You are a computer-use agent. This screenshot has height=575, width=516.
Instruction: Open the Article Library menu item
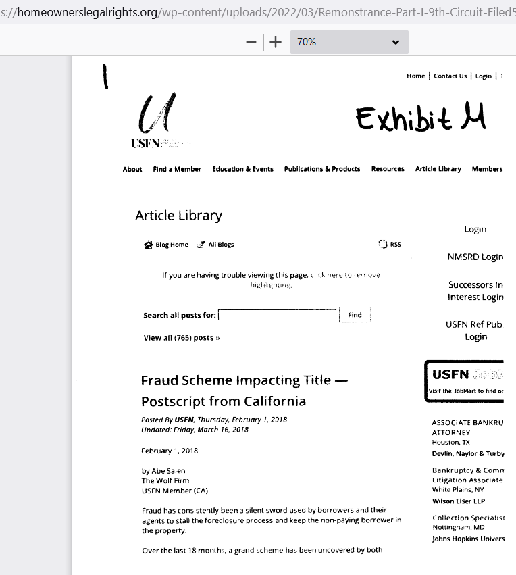tap(438, 169)
